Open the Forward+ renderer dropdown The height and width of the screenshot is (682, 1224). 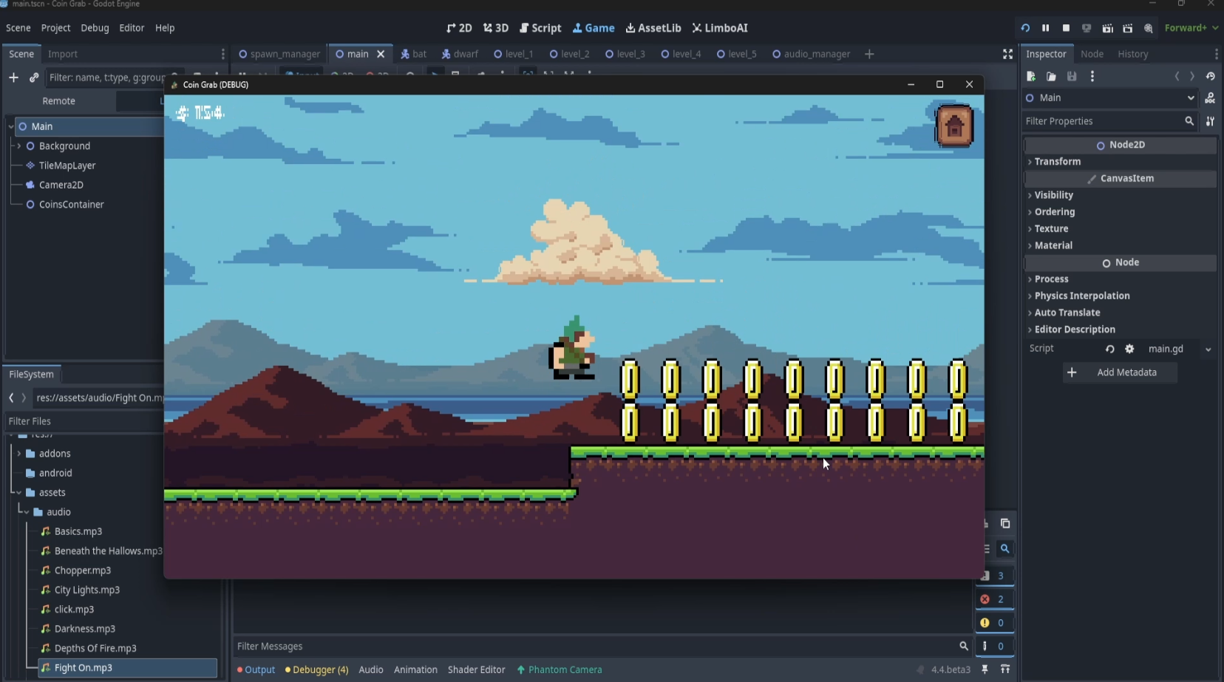coord(1191,28)
